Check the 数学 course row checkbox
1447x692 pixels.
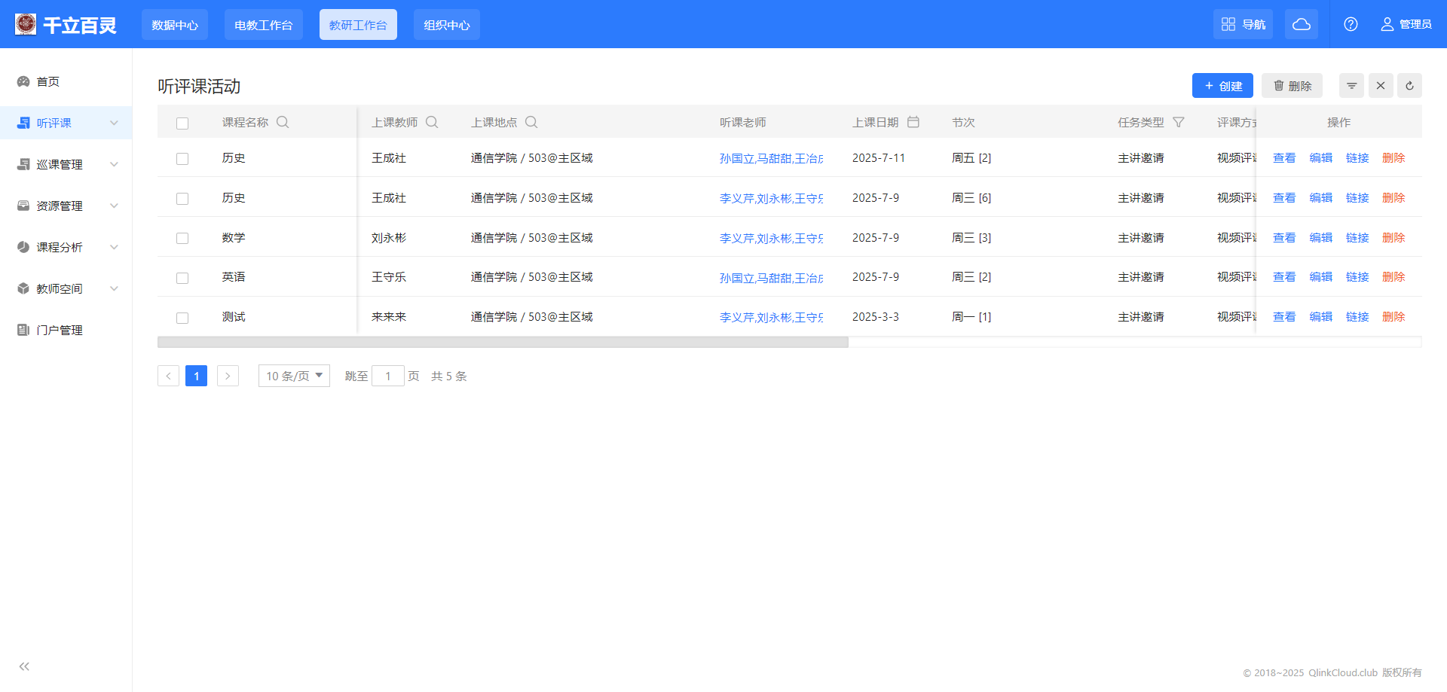[182, 239]
